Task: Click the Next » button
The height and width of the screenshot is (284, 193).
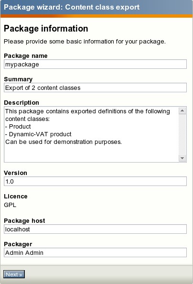Action: click(x=14, y=274)
